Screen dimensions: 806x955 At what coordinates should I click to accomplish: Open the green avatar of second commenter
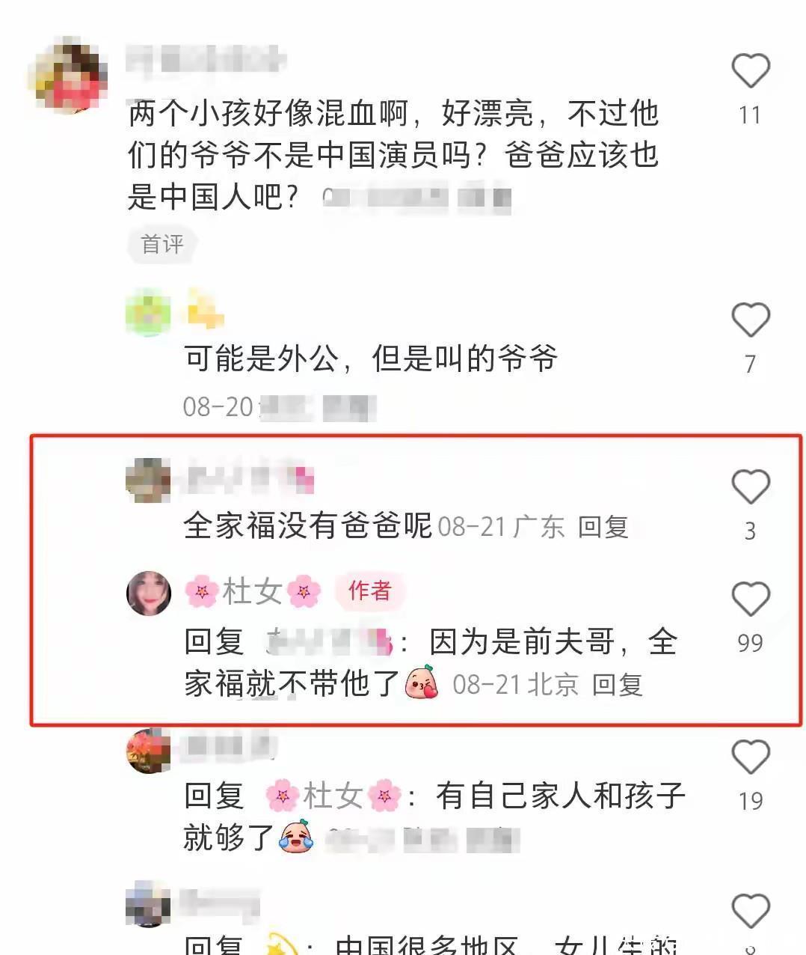click(x=148, y=312)
